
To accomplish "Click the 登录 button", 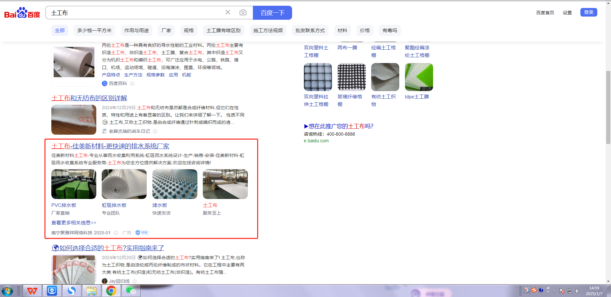I will (589, 12).
